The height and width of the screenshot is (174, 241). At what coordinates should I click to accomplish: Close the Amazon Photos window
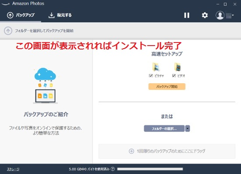(x=235, y=4)
